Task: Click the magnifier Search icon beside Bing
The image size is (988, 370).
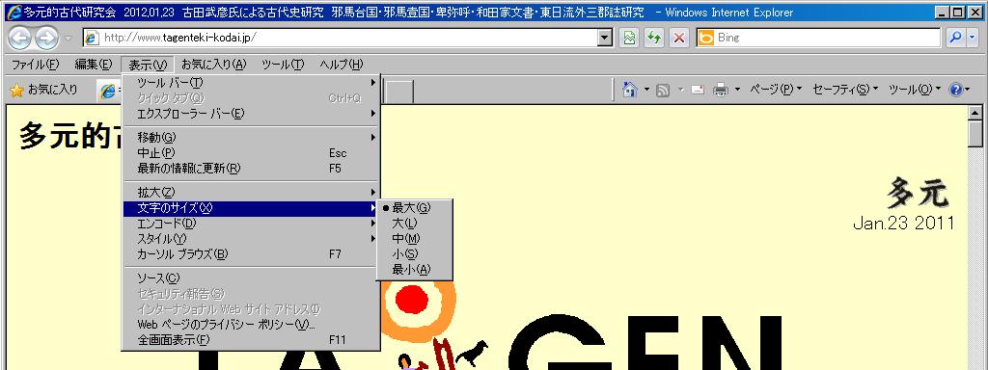Action: [956, 38]
